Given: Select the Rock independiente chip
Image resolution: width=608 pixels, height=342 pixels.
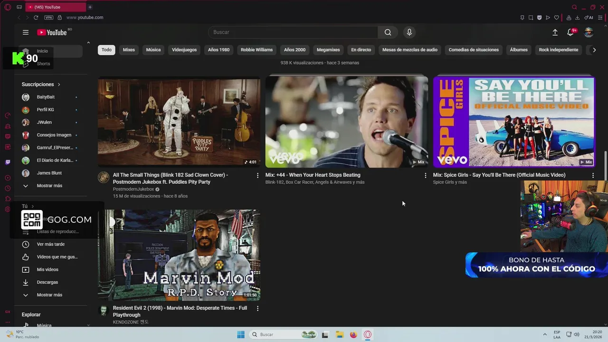Looking at the screenshot, I should [x=559, y=50].
